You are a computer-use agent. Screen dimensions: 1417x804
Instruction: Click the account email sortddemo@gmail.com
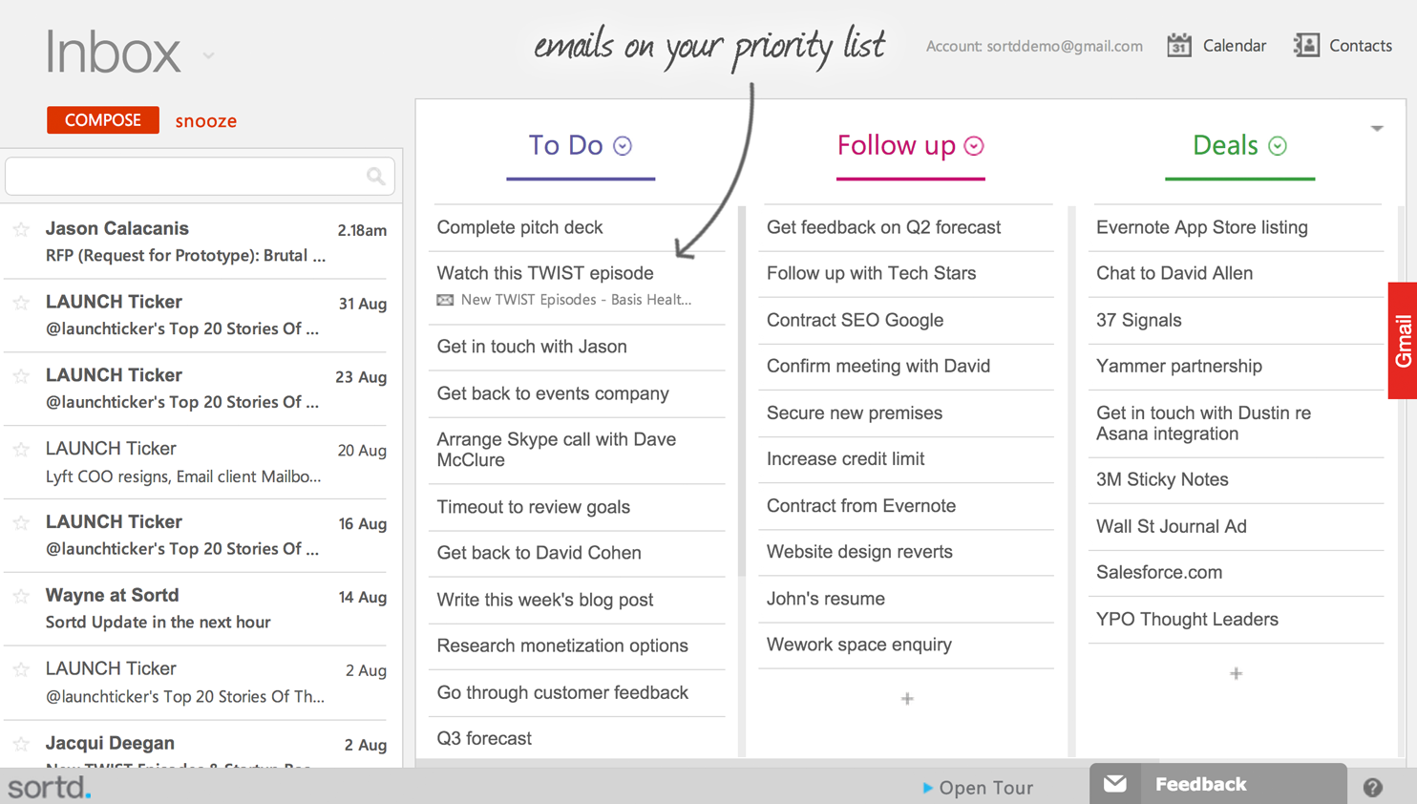coord(1065,46)
